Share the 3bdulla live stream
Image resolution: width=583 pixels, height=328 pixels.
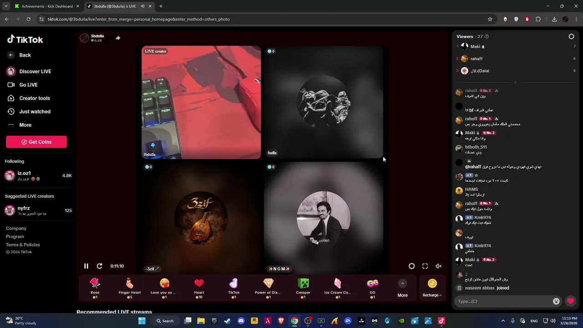click(x=118, y=38)
